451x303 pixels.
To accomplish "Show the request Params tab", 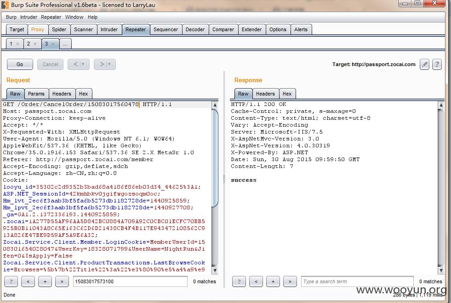I will (36, 94).
